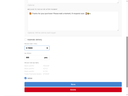
Task: Click the partially visible top textarea
Action: point(73,2)
